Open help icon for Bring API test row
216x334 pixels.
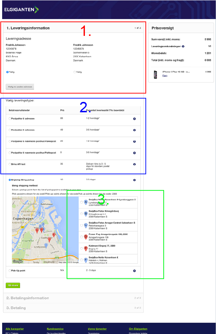tap(134, 164)
